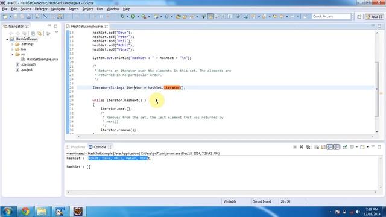Open the Refactor menu
Image resolution: width=386 pixels, height=217 pixels.
tap(41, 9)
